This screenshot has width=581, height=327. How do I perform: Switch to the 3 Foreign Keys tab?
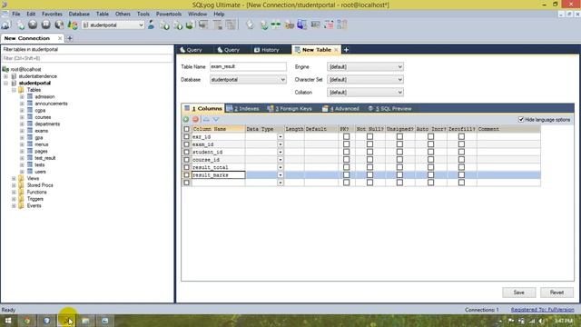(290, 109)
